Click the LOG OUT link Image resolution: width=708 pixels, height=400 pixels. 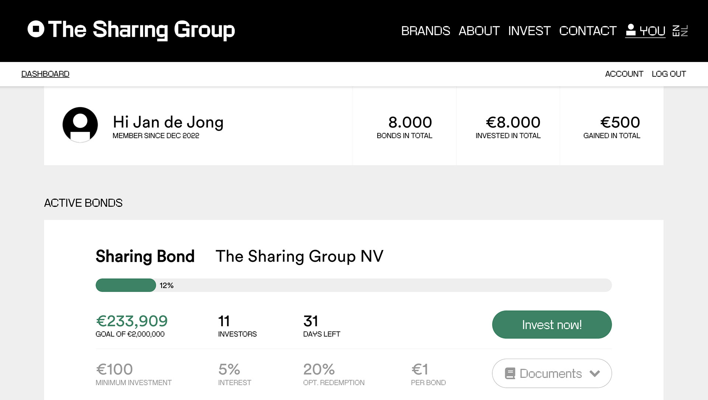pyautogui.click(x=669, y=74)
